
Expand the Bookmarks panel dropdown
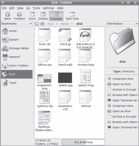[31, 24]
